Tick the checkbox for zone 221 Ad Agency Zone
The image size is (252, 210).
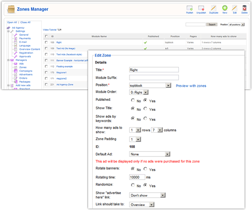[46, 84]
